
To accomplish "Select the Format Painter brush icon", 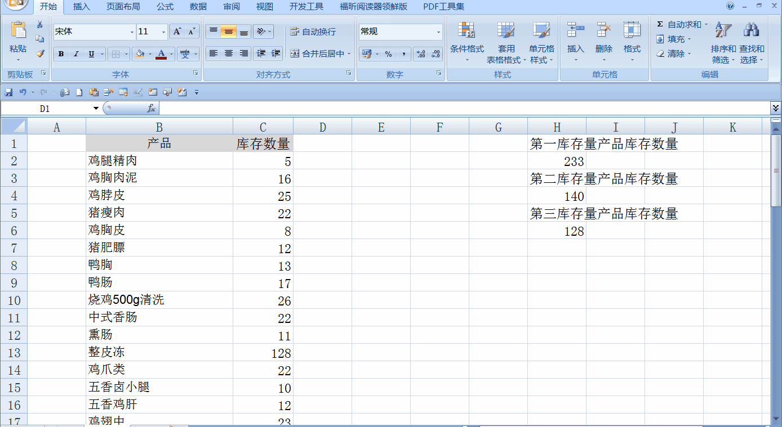I will click(x=39, y=53).
